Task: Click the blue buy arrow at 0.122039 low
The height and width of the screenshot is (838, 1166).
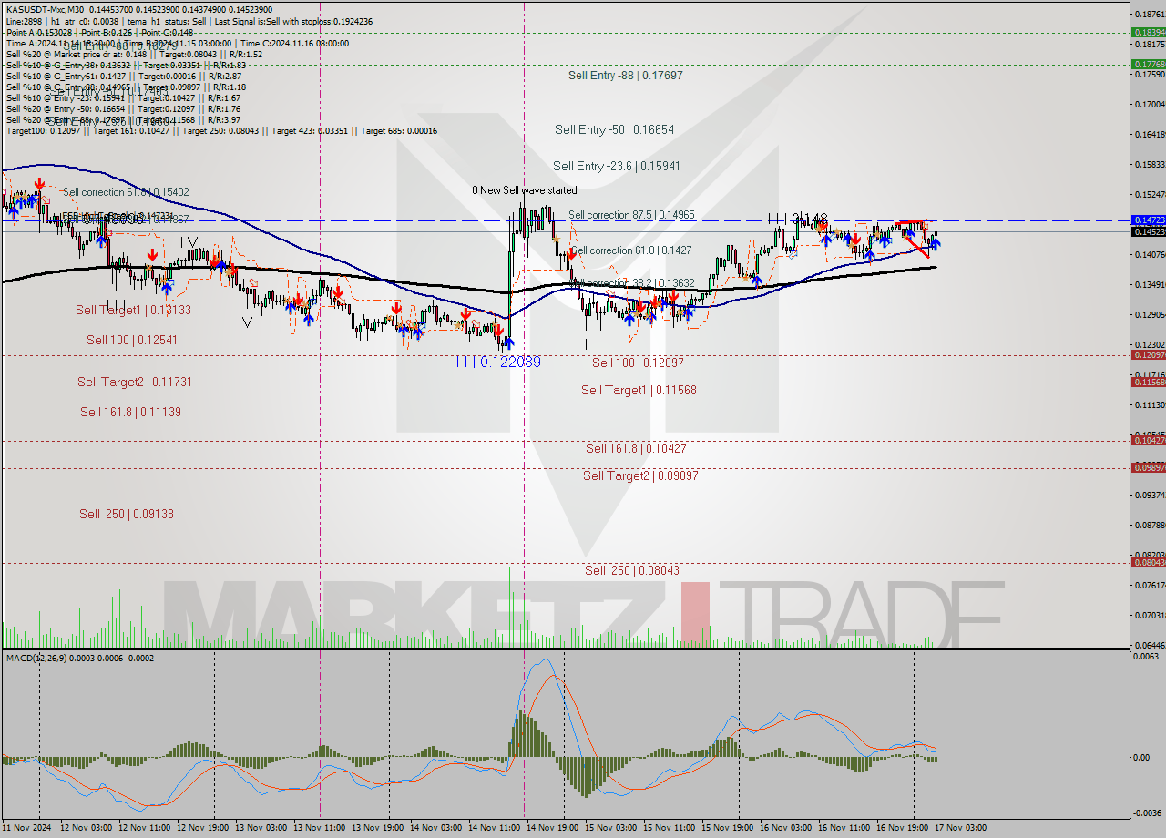Action: 507,342
